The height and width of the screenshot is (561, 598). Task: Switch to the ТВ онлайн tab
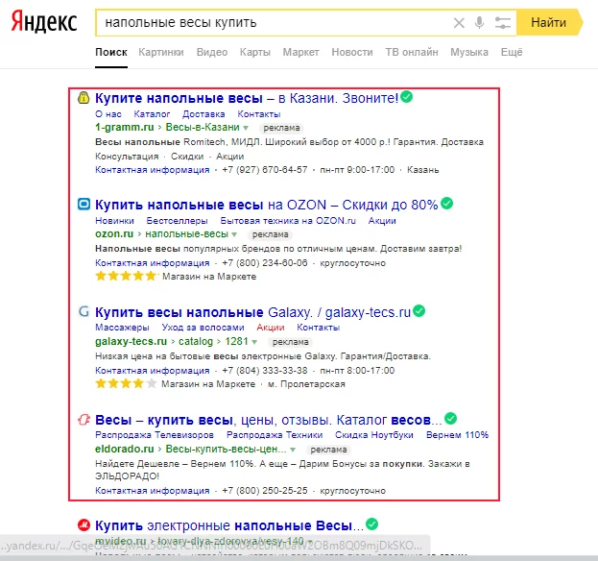pos(412,52)
